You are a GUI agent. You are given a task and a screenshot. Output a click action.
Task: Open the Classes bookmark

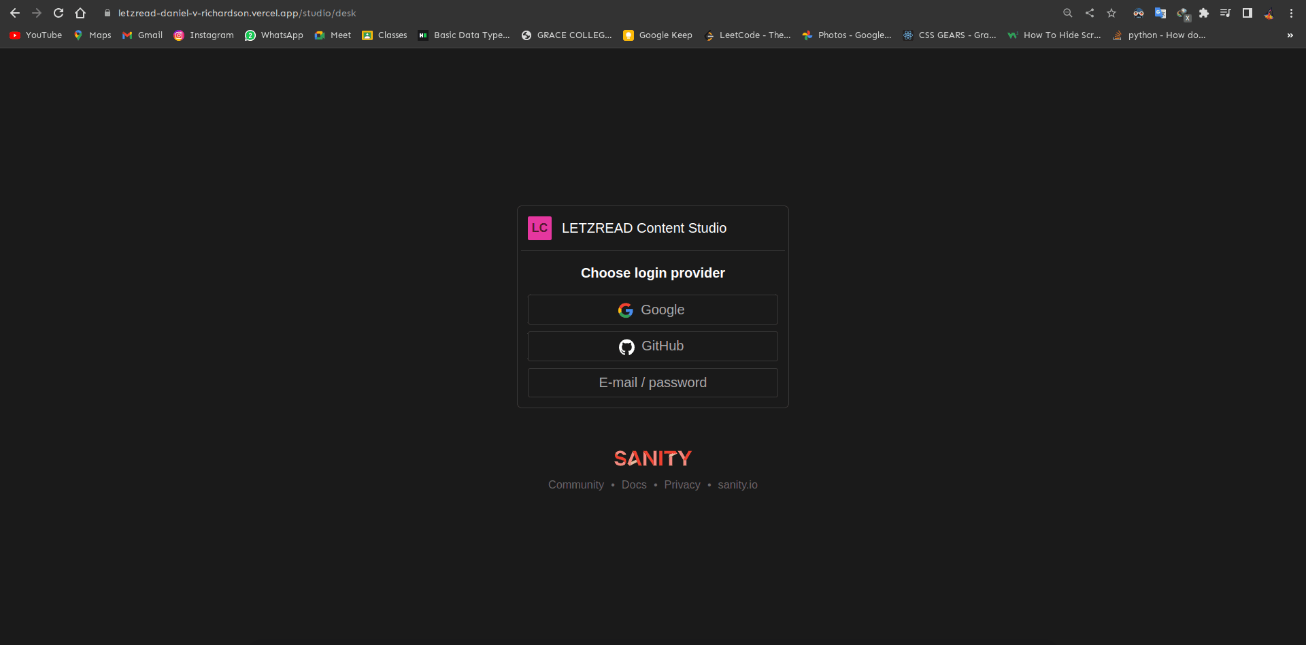point(385,35)
